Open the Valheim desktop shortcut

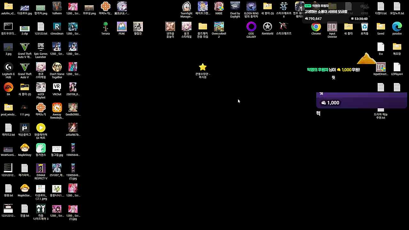tap(57, 7)
